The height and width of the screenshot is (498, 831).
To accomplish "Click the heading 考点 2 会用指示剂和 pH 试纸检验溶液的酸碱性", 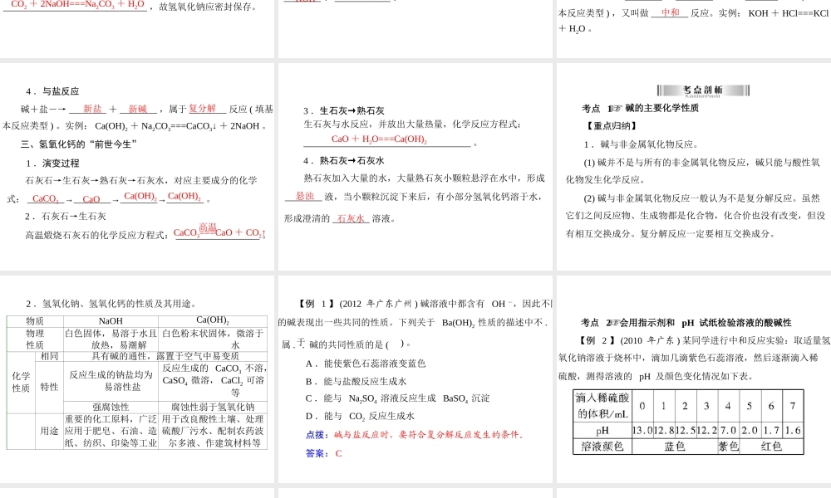I will pyautogui.click(x=686, y=322).
